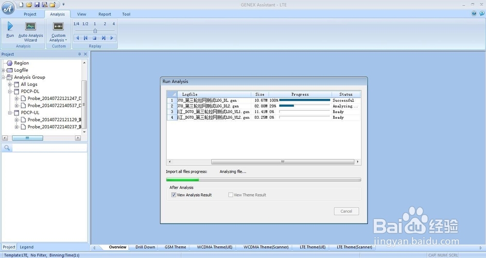Click the Project panel search input field
This screenshot has width=486, height=258.
click(x=49, y=148)
